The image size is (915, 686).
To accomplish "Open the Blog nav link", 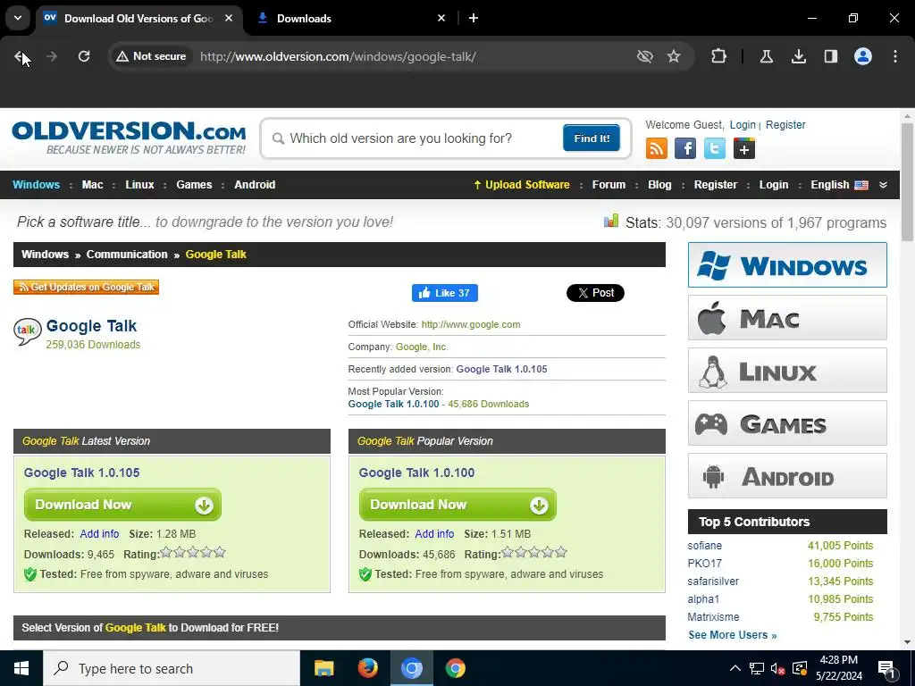I will [x=660, y=185].
